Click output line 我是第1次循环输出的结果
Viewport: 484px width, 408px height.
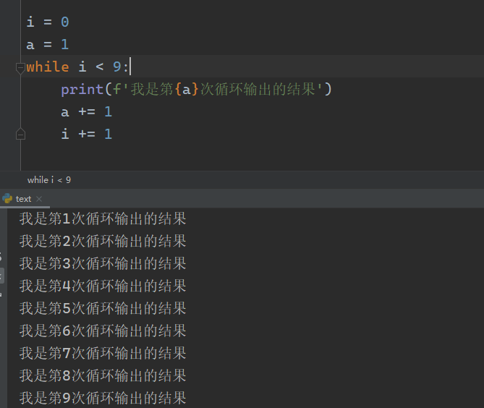click(103, 218)
